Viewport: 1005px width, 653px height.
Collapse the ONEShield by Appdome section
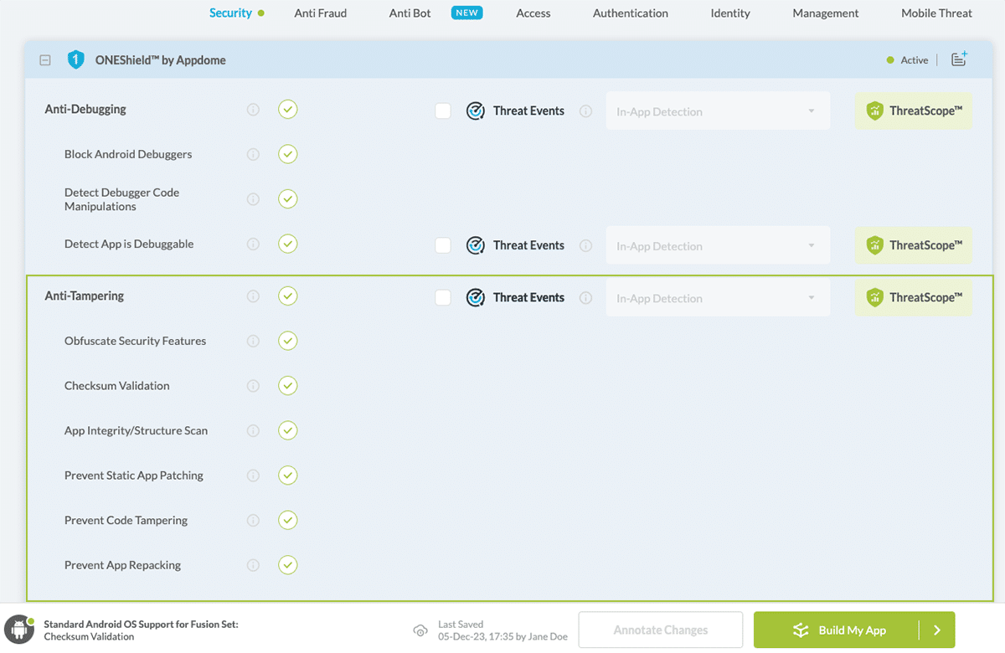(46, 60)
